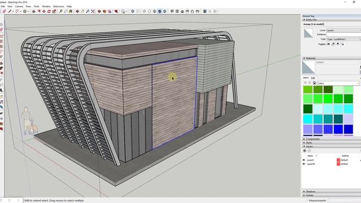The width and height of the screenshot is (361, 203).
Task: Toggle Back Edges style
Action: [x=138, y=11]
